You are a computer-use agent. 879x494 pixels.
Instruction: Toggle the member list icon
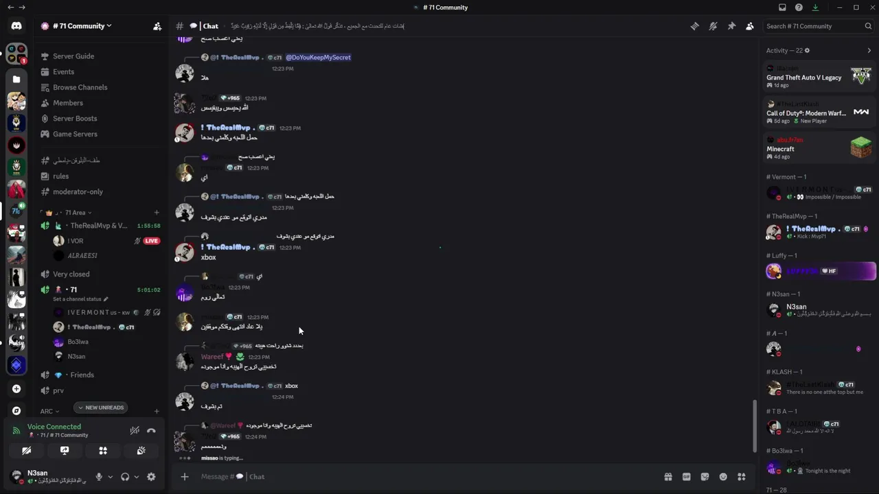pos(749,26)
